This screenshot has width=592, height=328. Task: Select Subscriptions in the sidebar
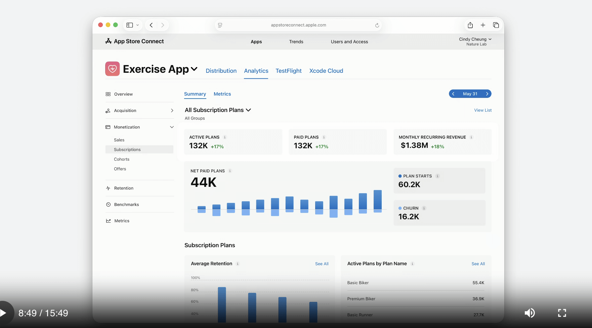click(139, 150)
